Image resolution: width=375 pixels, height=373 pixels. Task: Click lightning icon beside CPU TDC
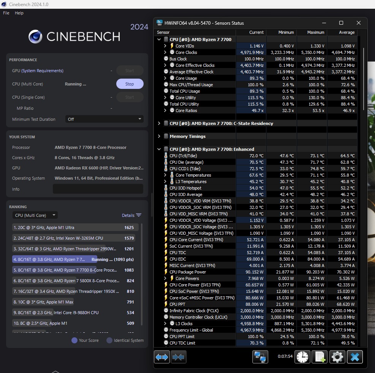click(x=166, y=253)
